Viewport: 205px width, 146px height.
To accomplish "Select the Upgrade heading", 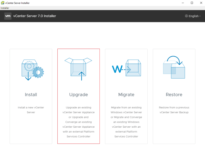I will click(x=78, y=95).
